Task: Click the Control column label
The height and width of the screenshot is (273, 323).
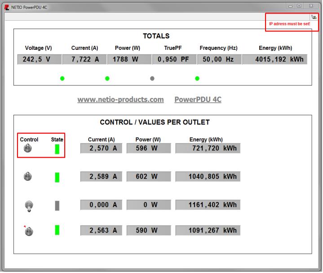Action: click(29, 140)
